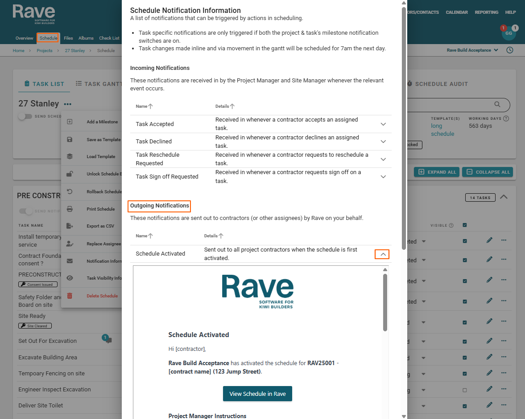Switch to the Task Gantt tab
Image resolution: width=525 pixels, height=419 pixels.
[99, 84]
